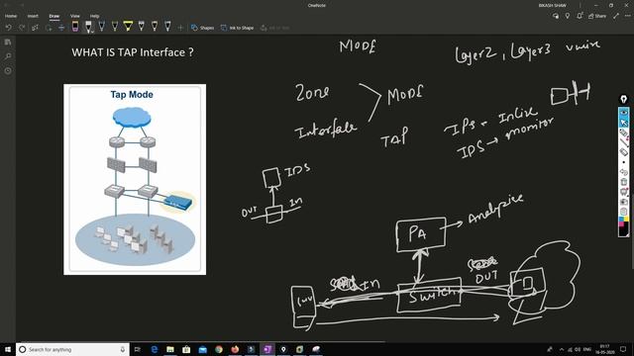Image resolution: width=634 pixels, height=356 pixels.
Task: Click the camera capture icon in floating toolbar
Action: coord(624,202)
